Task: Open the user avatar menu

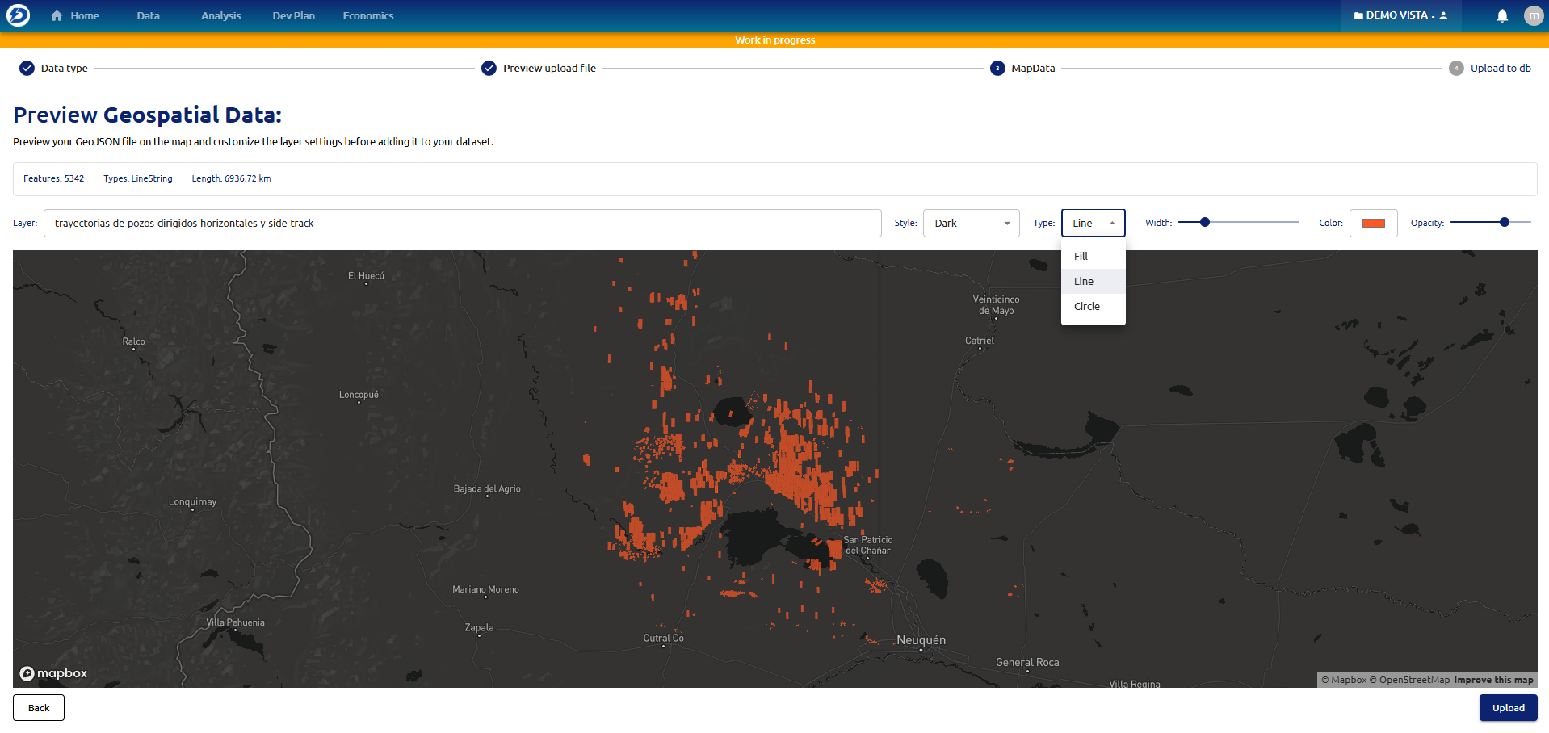Action: (1533, 16)
